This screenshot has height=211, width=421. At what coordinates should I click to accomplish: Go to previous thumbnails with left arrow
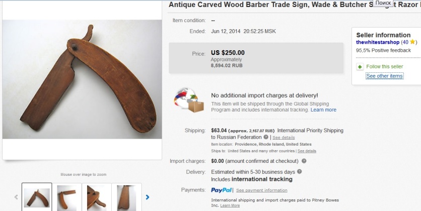(x=16, y=197)
